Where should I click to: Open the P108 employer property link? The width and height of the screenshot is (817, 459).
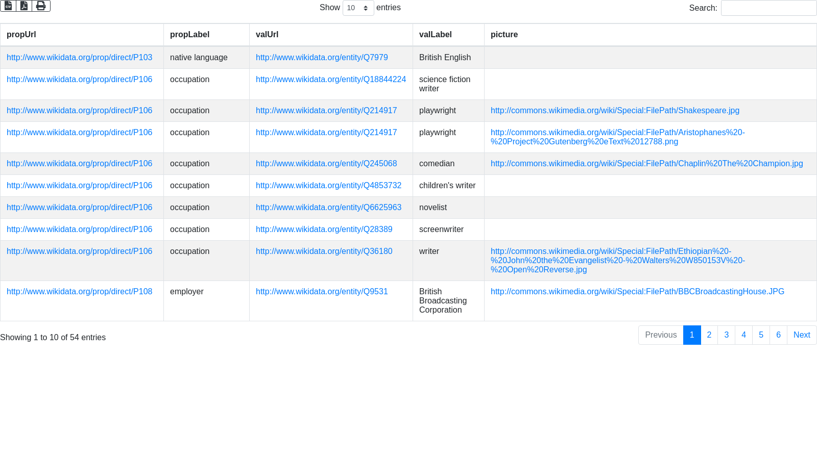click(79, 292)
